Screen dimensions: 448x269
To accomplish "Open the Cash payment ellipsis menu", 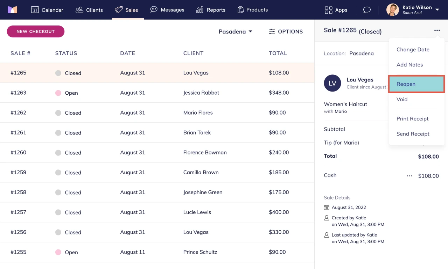I will click(x=409, y=176).
